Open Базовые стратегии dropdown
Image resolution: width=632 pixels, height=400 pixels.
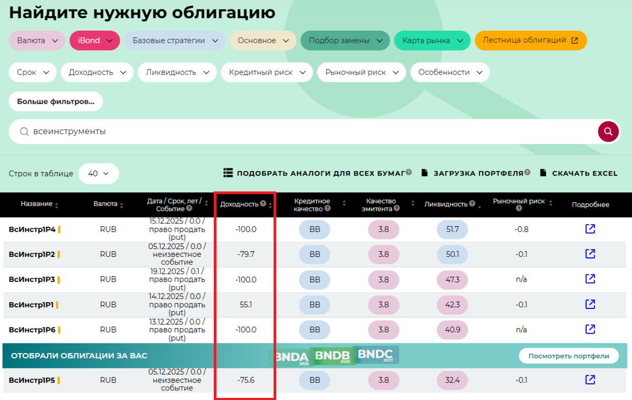(175, 41)
